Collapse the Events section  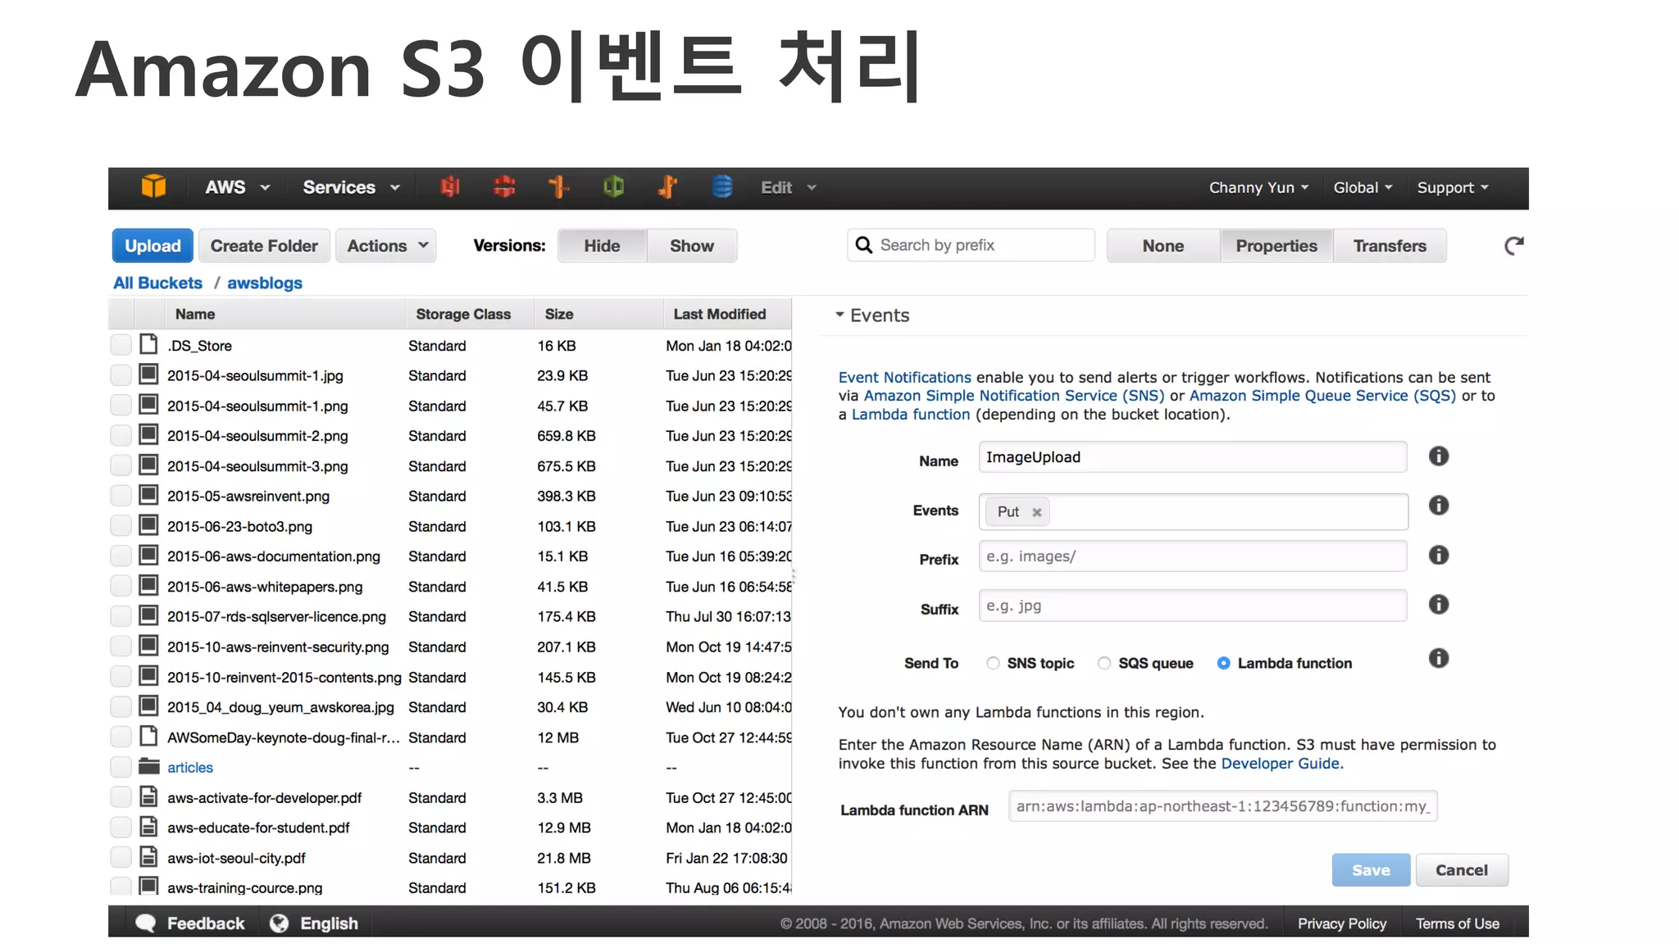(x=839, y=315)
